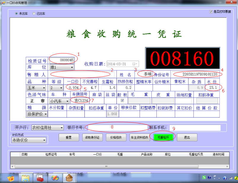Toggle the 散积 checkbox
Image resolution: width=238 pixels, height=183 pixels.
tap(122, 101)
